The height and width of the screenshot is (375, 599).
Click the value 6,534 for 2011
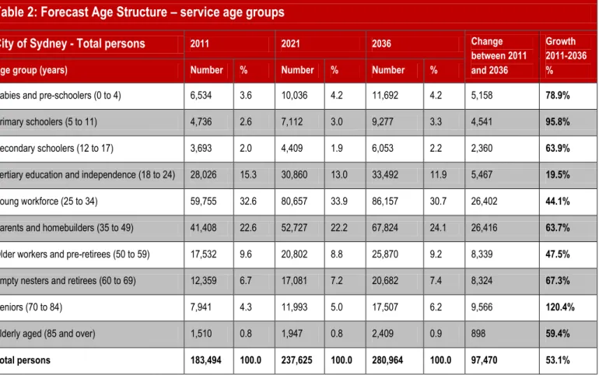click(201, 96)
